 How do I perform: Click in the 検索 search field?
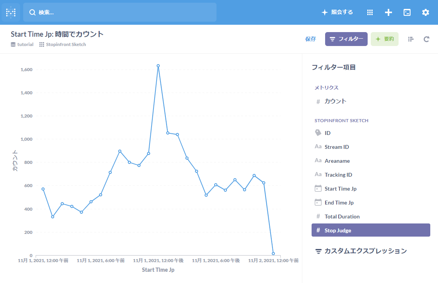[x=120, y=12]
